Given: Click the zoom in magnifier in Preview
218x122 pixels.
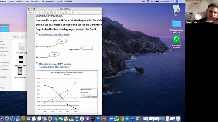Looking at the screenshot, I should coord(42,13).
